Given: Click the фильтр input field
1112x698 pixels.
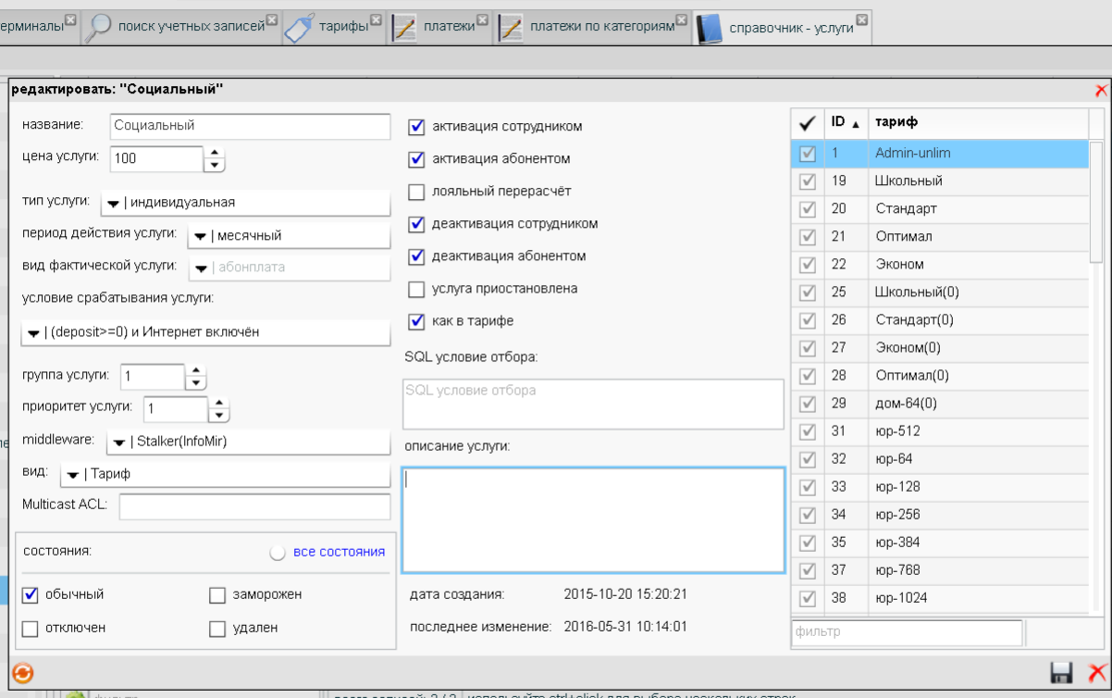Looking at the screenshot, I should (907, 632).
